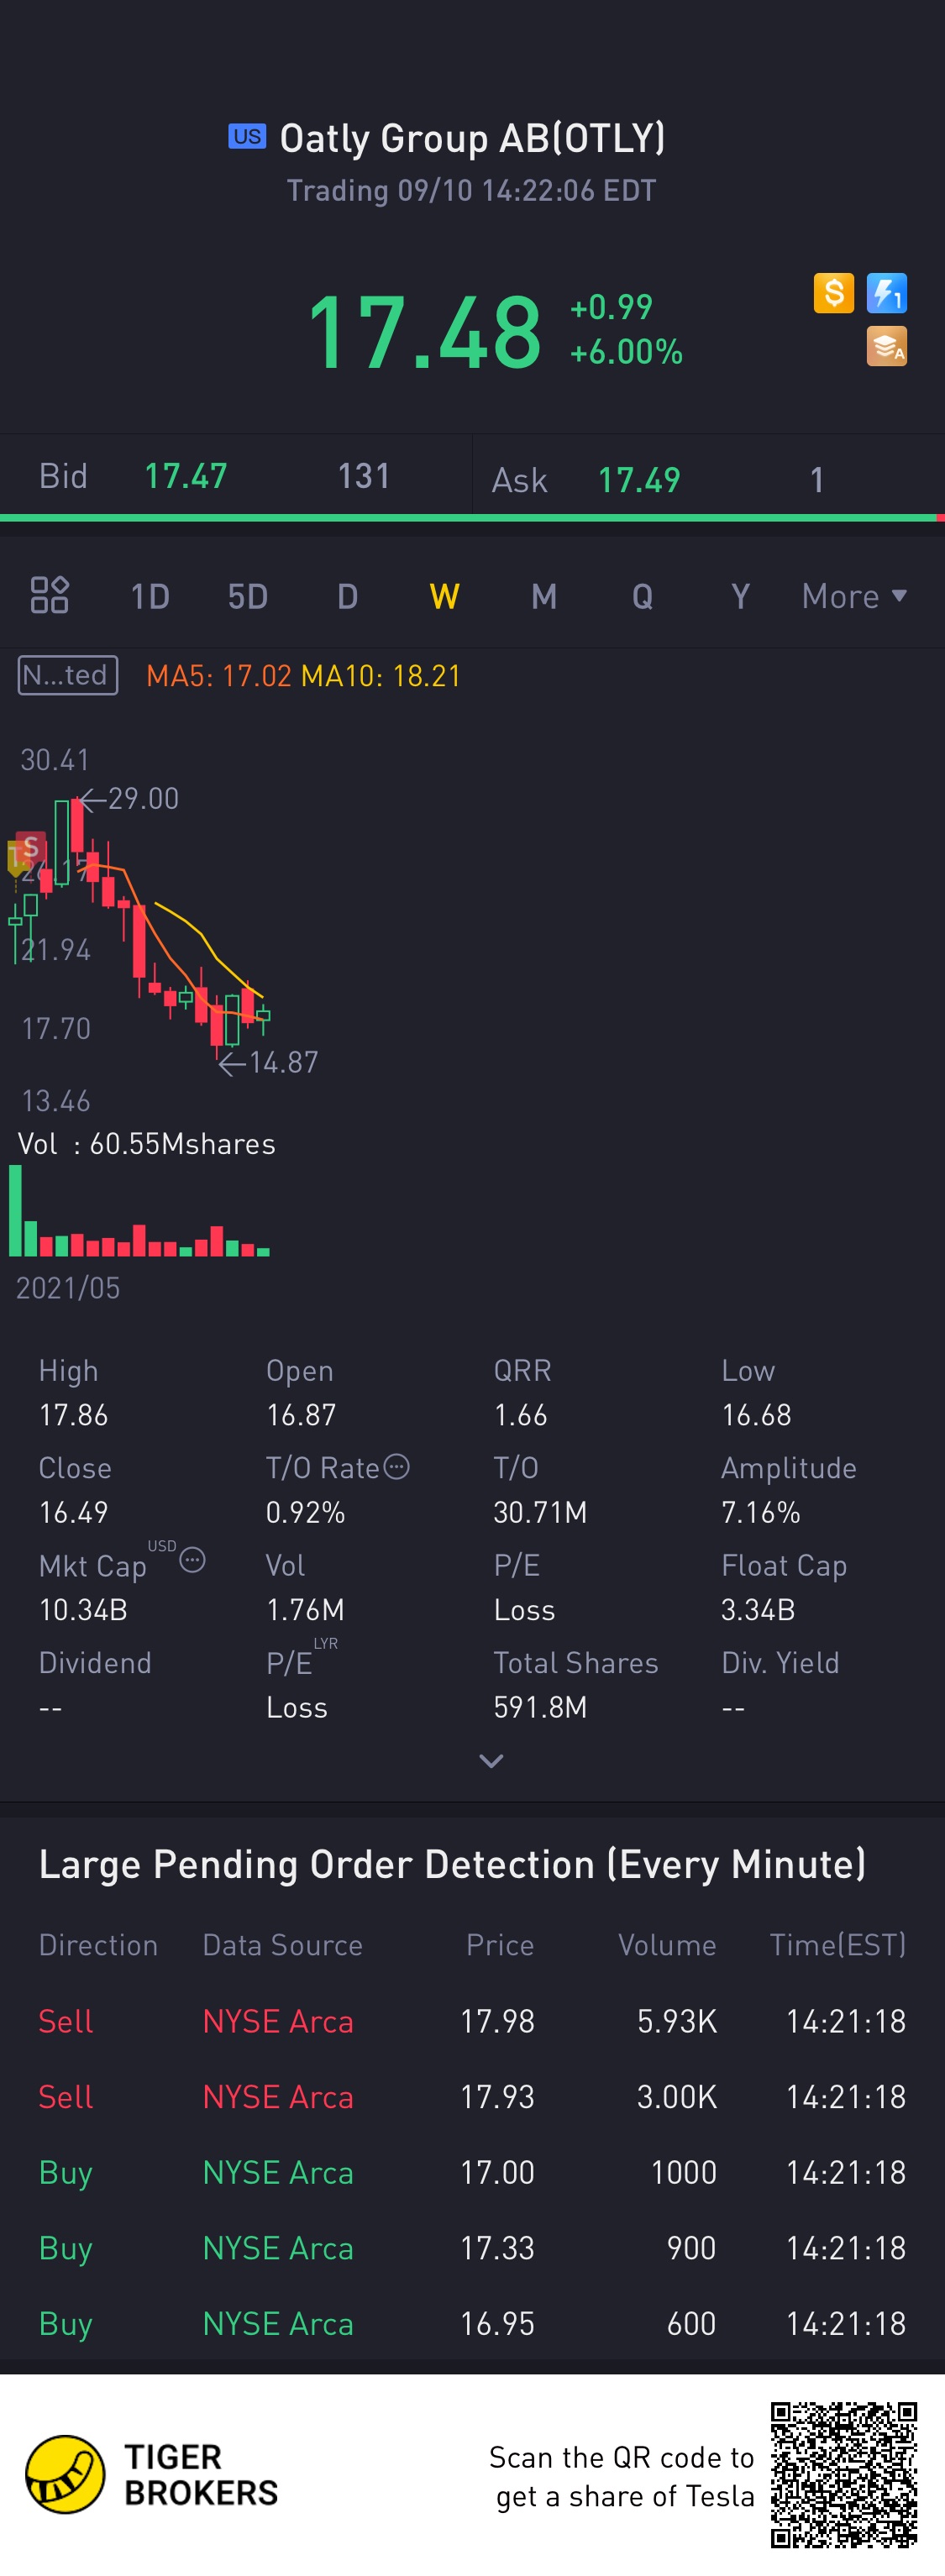Viewport: 945px width, 2576px height.
Task: Tap the Ask price 17.49
Action: (639, 480)
